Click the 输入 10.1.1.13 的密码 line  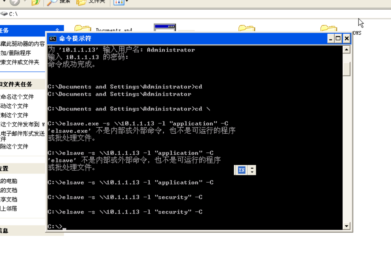(88, 57)
